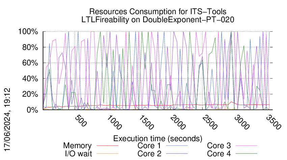Click the blue Core 1 legend line sample
287x160 pixels.
tap(177, 146)
